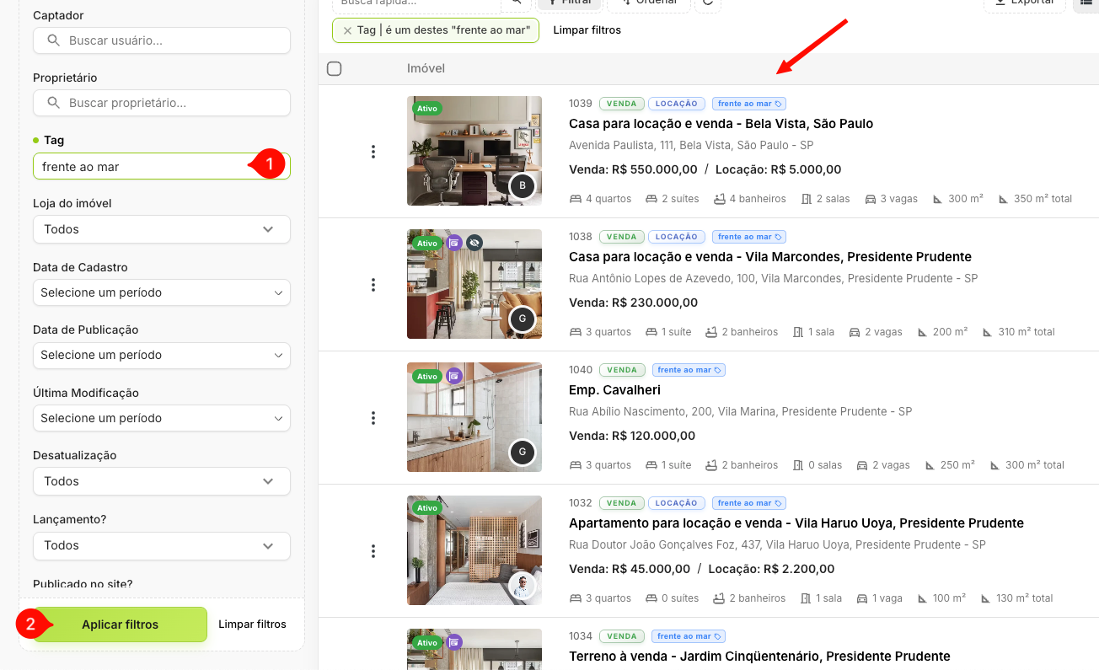Viewport: 1099px width, 670px height.
Task: Click the search icon in the Captador field
Action: (54, 40)
